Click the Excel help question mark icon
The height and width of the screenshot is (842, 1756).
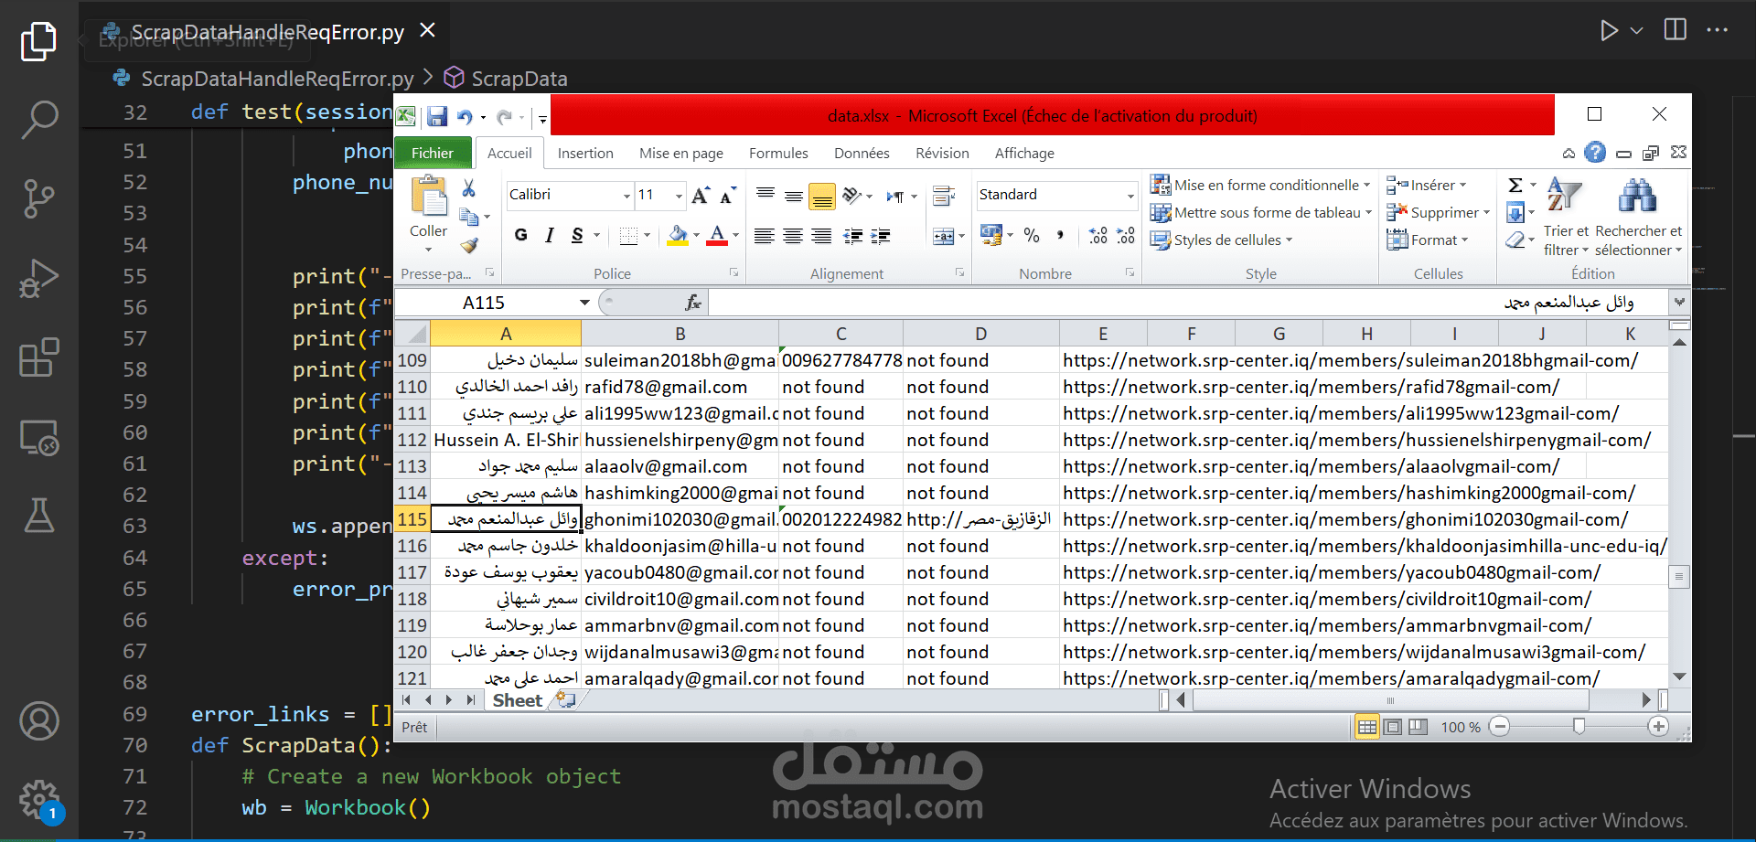pyautogui.click(x=1595, y=153)
